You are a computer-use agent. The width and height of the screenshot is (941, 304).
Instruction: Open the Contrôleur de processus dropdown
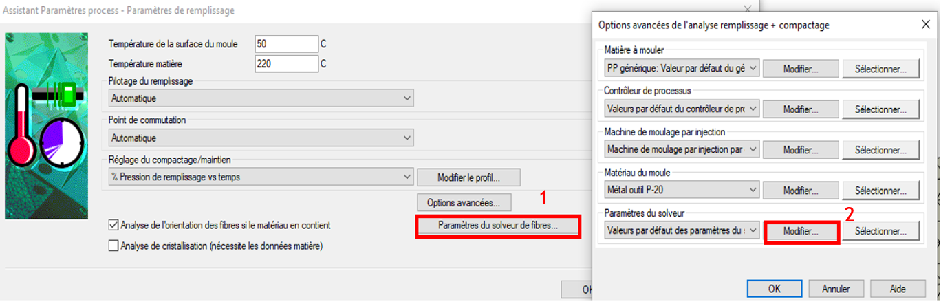682,109
